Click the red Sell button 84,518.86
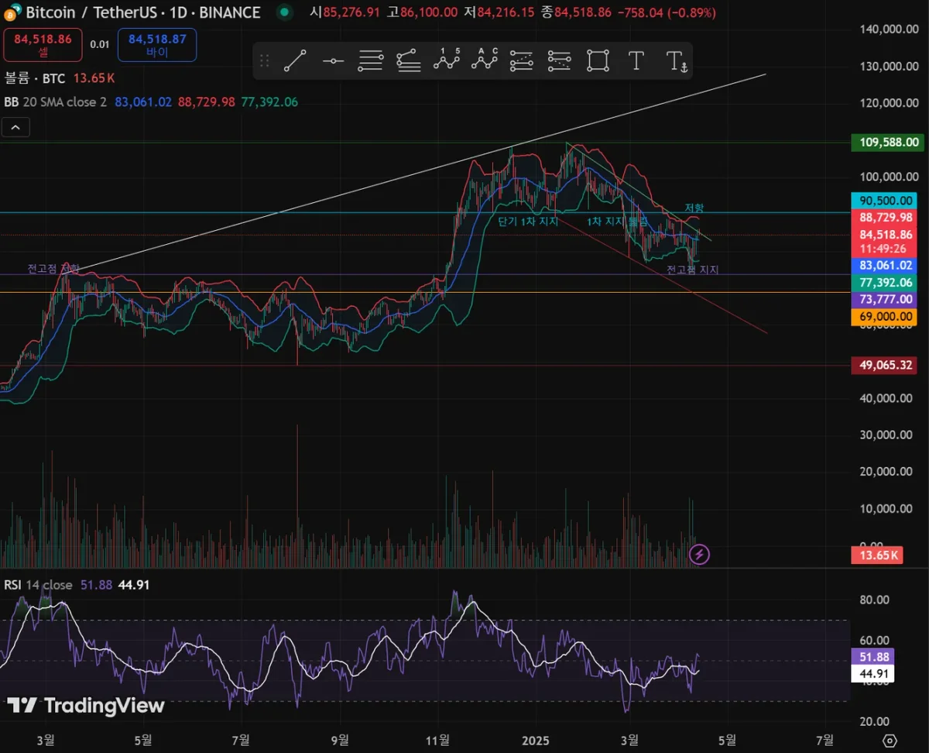 (x=43, y=45)
